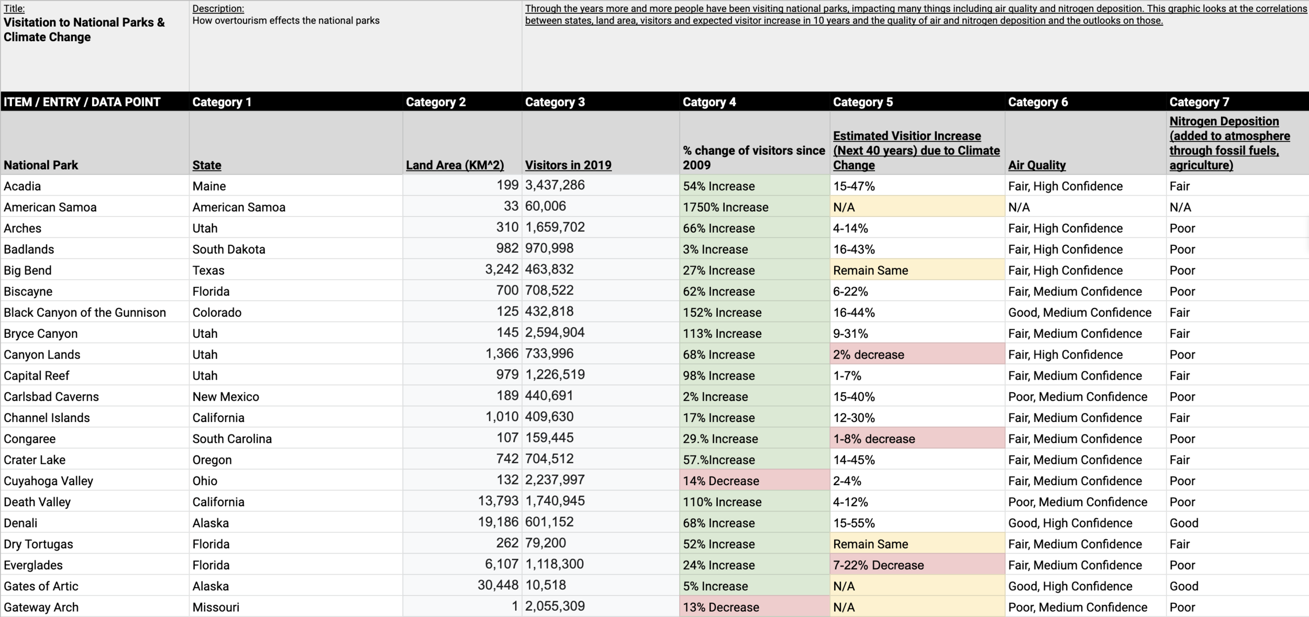Select Big Bend's yellow Remain Same cell
Image resolution: width=1309 pixels, height=617 pixels.
[x=870, y=270]
